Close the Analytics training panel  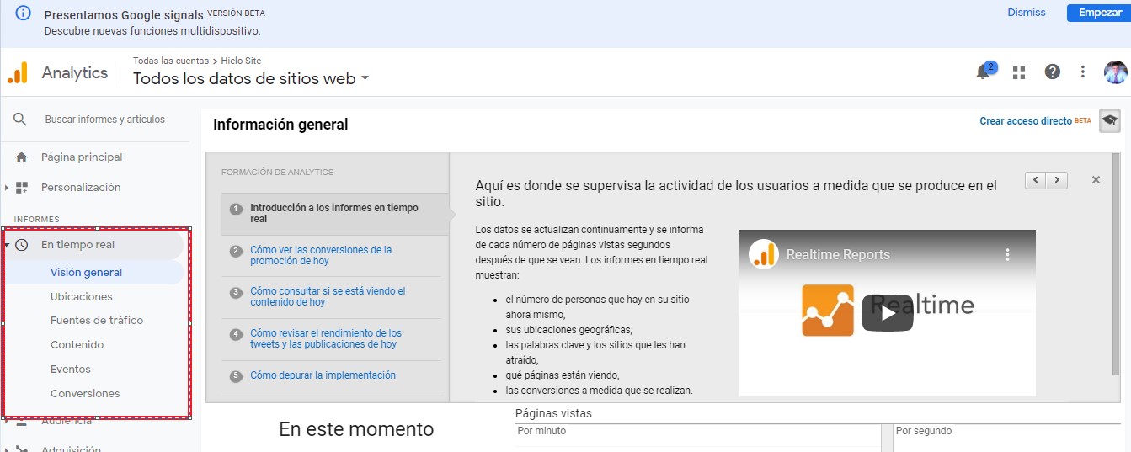point(1096,179)
